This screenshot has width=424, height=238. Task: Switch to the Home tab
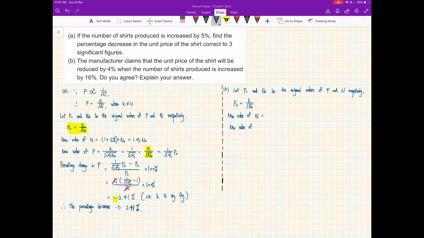191,13
